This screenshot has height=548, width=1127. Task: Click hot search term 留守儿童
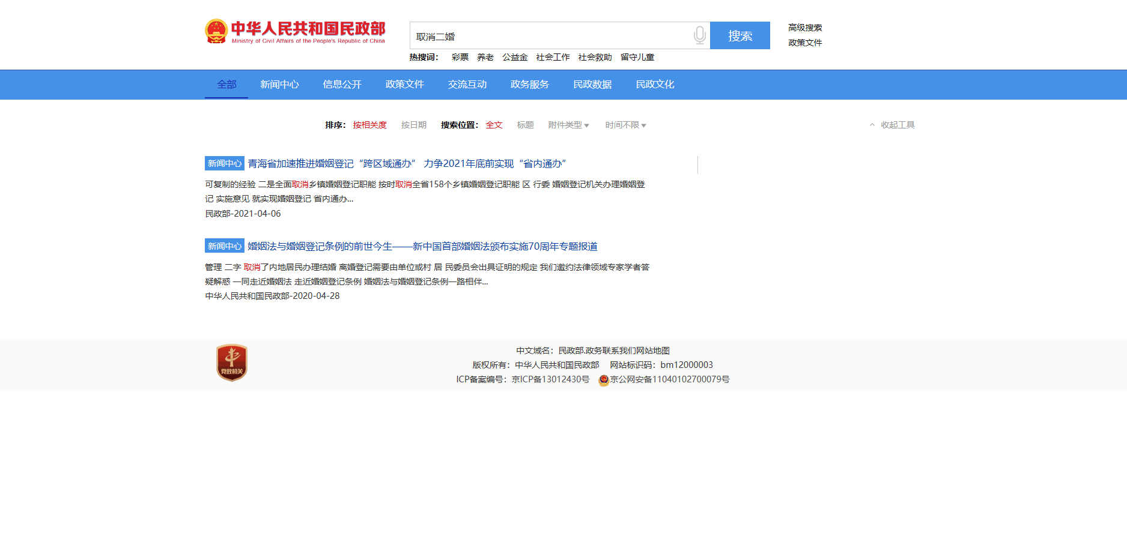[637, 57]
